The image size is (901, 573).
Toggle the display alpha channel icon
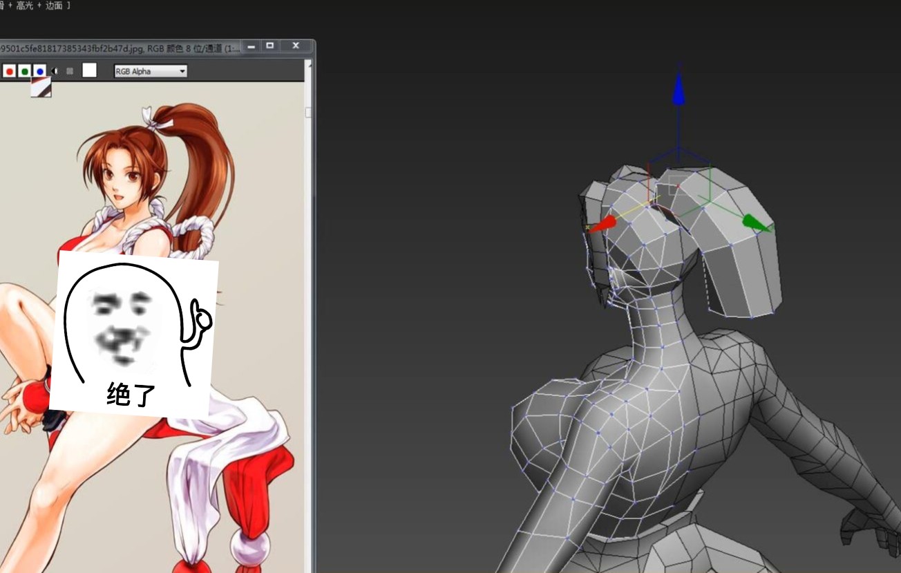[x=55, y=71]
